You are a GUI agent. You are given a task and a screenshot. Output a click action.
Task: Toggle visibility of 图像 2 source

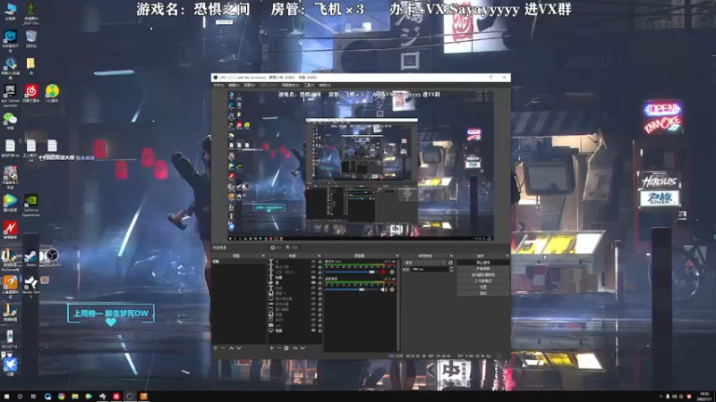pyautogui.click(x=313, y=293)
